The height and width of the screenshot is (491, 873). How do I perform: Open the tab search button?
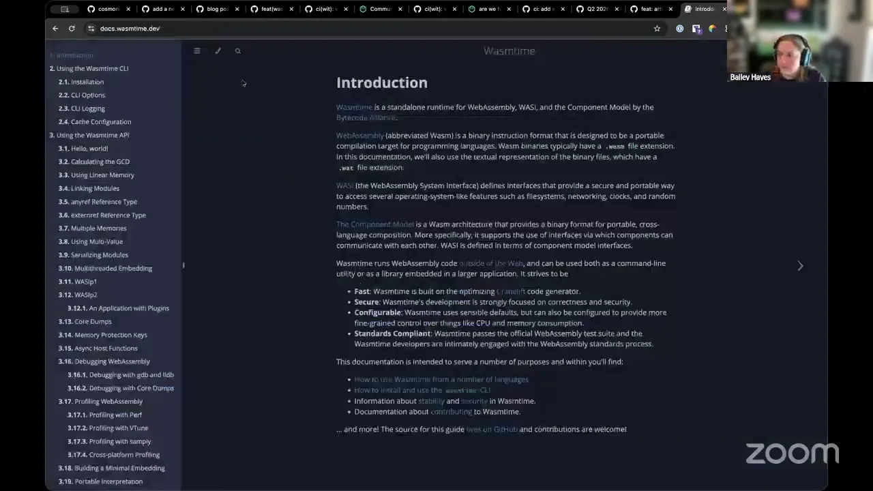tap(65, 9)
